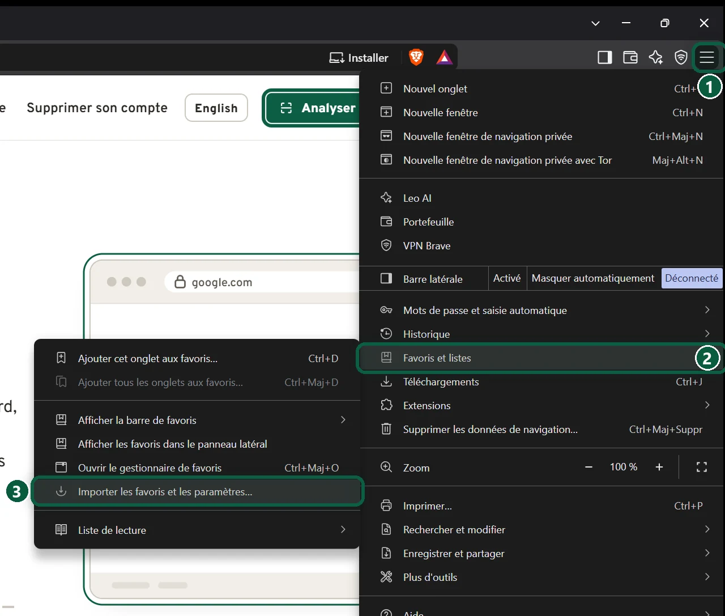Select Imprimer menu item
The image size is (725, 616).
pos(541,505)
